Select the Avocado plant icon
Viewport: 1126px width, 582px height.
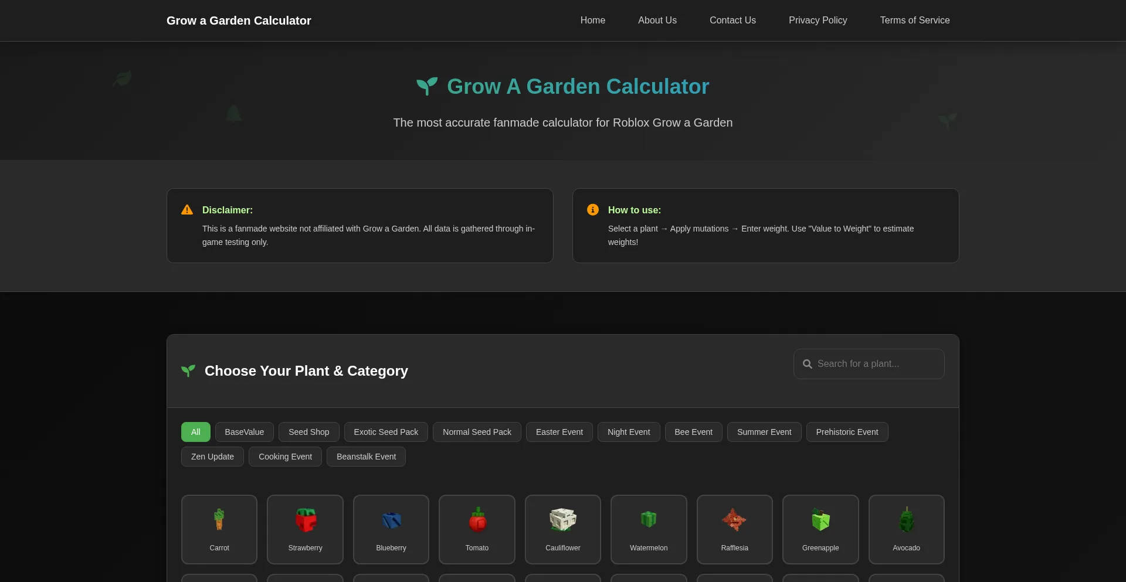coord(907,519)
